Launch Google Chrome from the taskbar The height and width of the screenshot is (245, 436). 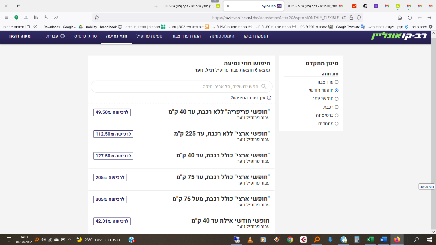pos(290,240)
